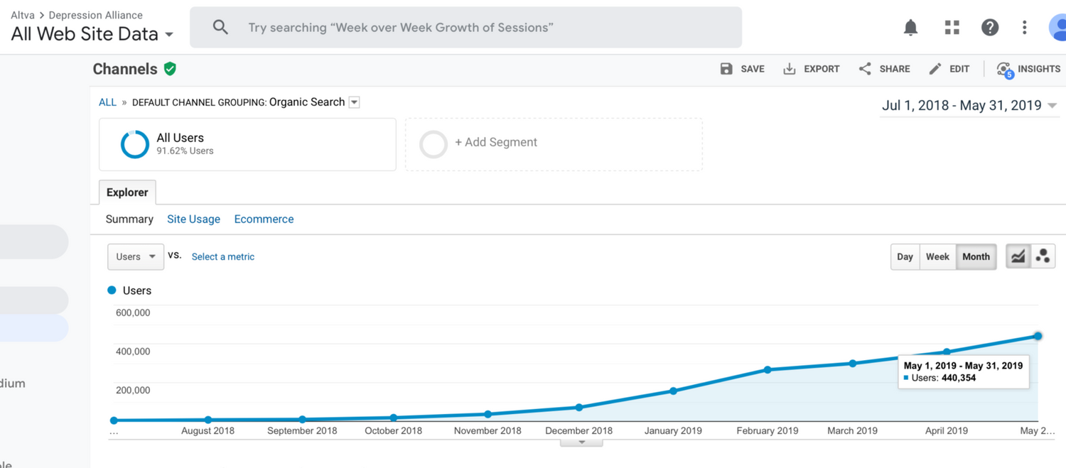Switch to the Site Usage tab

click(x=193, y=219)
